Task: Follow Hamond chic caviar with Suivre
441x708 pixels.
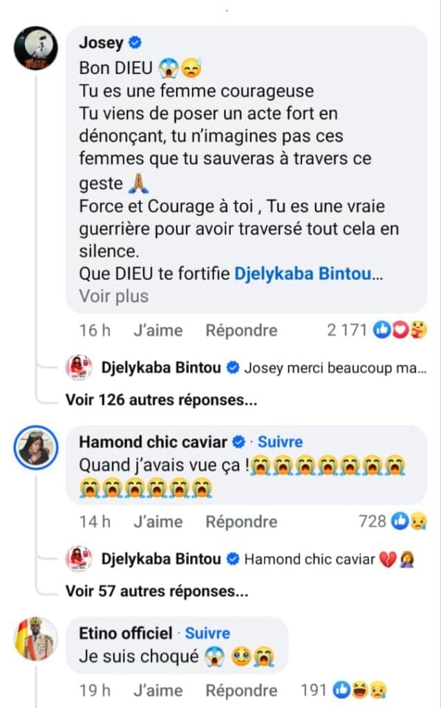Action: click(x=279, y=442)
